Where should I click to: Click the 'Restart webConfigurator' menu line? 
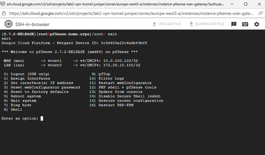[x=125, y=83]
